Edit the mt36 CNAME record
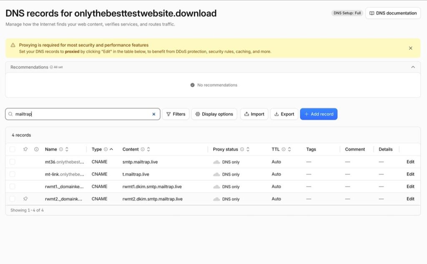 410,162
